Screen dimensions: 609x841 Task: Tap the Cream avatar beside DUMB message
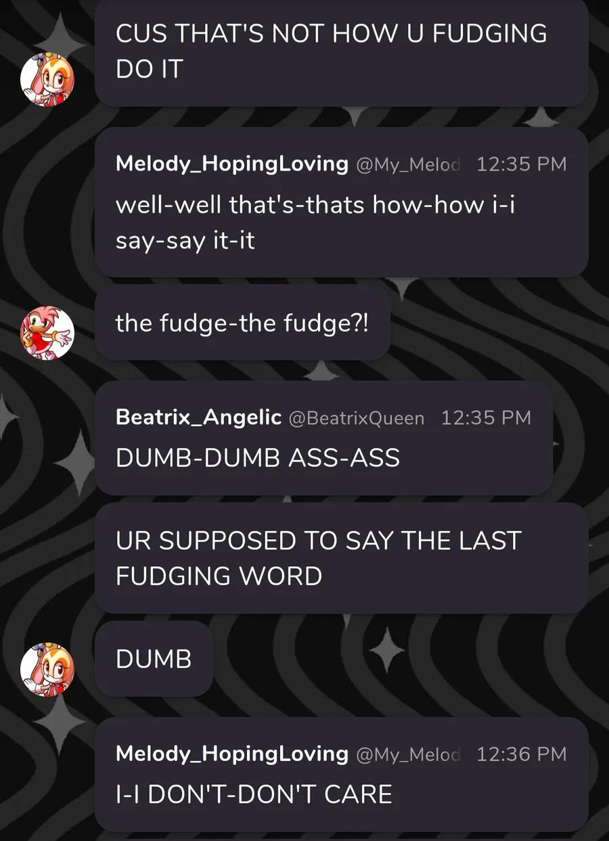(x=47, y=669)
